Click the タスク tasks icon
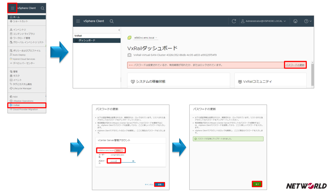328x193 pixels. (x=11, y=76)
